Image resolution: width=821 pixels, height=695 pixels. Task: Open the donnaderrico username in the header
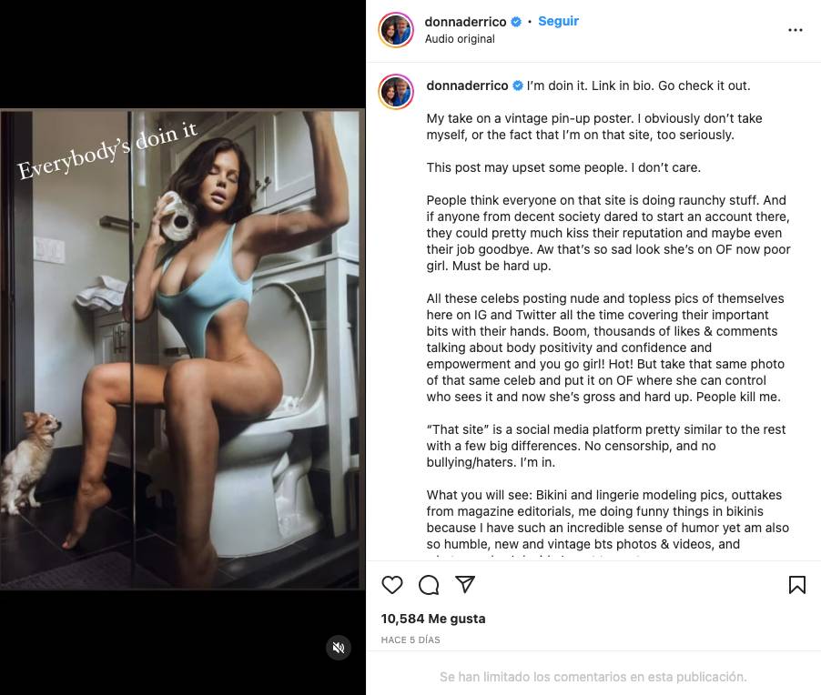point(466,21)
